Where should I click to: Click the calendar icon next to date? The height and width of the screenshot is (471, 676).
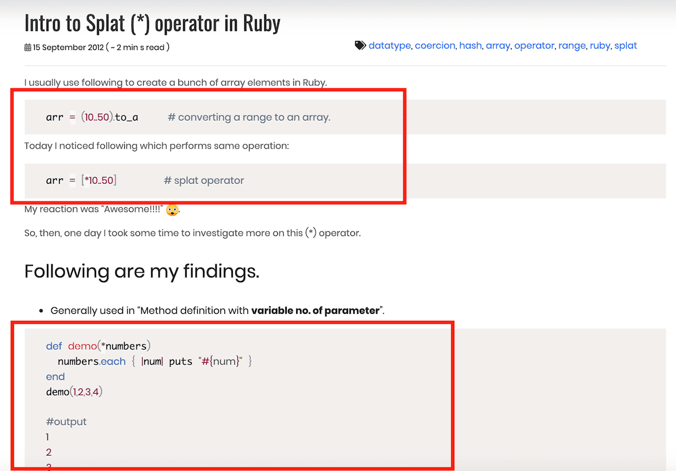(x=28, y=48)
